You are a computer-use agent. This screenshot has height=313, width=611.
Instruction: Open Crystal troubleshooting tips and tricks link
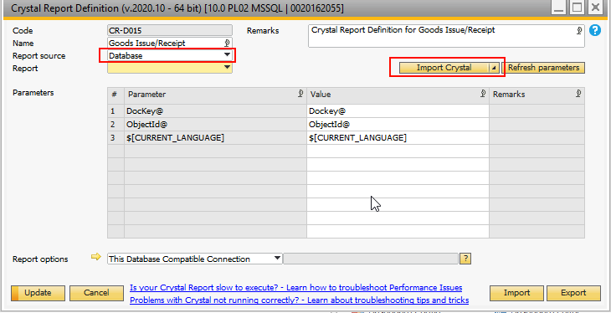[300, 300]
